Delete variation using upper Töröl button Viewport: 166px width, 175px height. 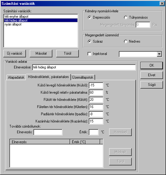67,53
